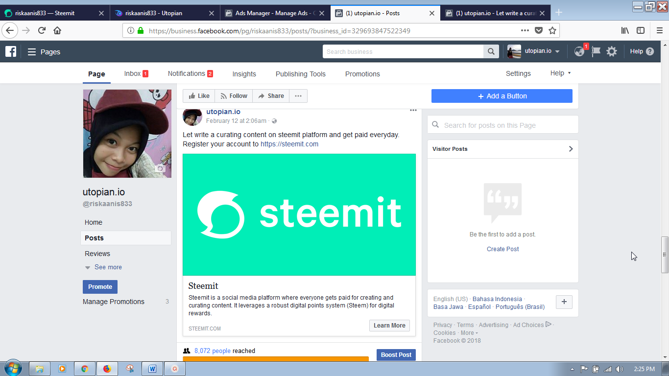The height and width of the screenshot is (376, 669).
Task: Click the Share button
Action: pos(271,96)
